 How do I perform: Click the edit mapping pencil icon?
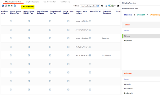[3, 6]
